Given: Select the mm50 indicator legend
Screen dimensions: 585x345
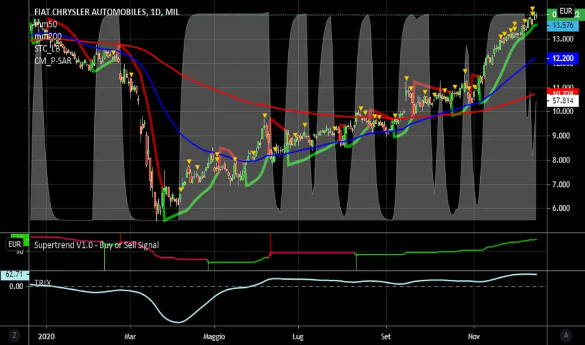Looking at the screenshot, I should pos(46,24).
